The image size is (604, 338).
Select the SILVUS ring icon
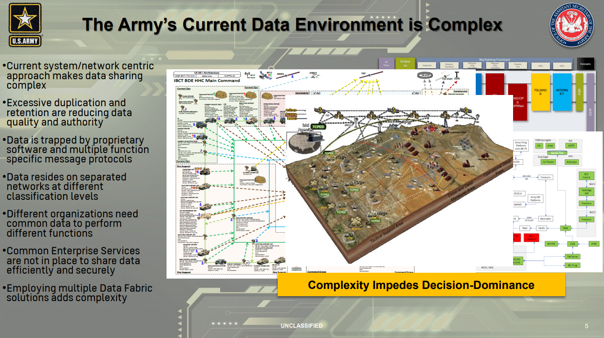click(x=424, y=76)
